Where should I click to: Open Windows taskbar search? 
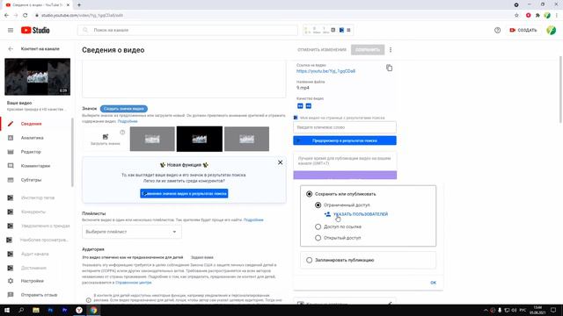pos(21,310)
